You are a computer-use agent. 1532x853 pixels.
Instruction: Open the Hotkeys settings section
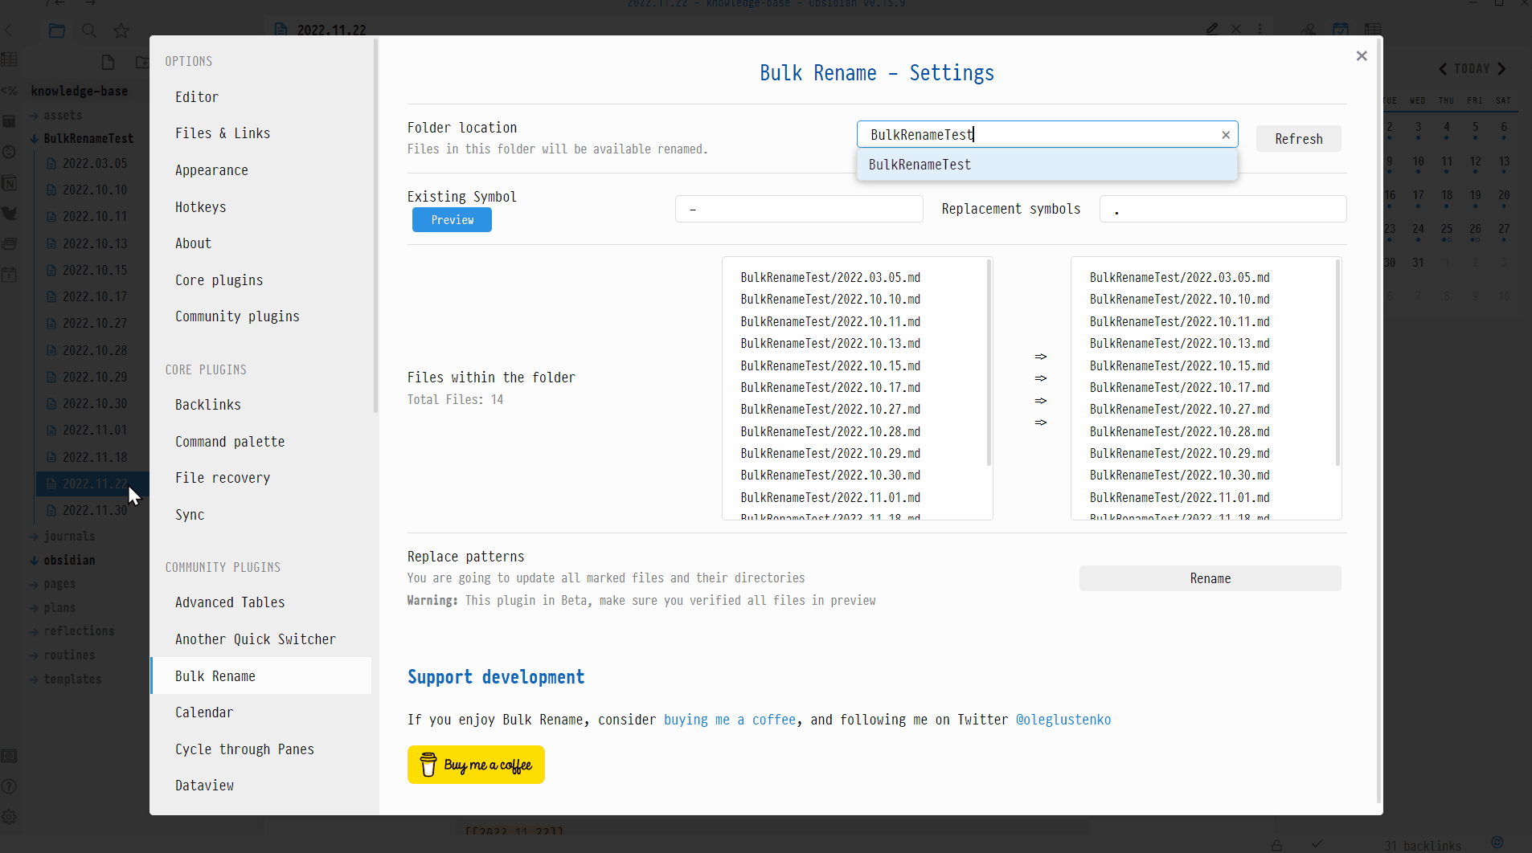(200, 207)
